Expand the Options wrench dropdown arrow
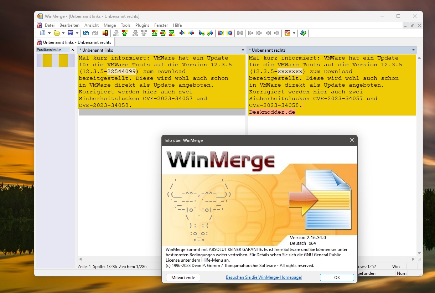Viewport: 435px width, 293px height. coord(294,33)
